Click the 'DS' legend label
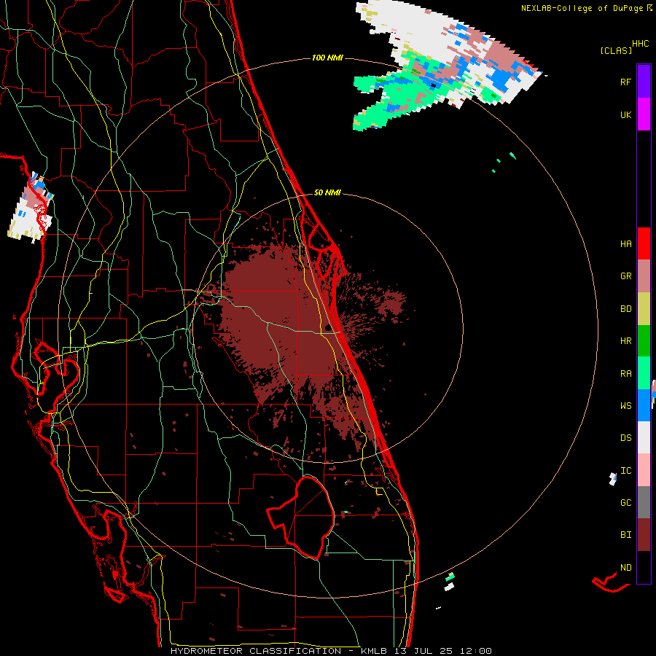 click(x=625, y=438)
